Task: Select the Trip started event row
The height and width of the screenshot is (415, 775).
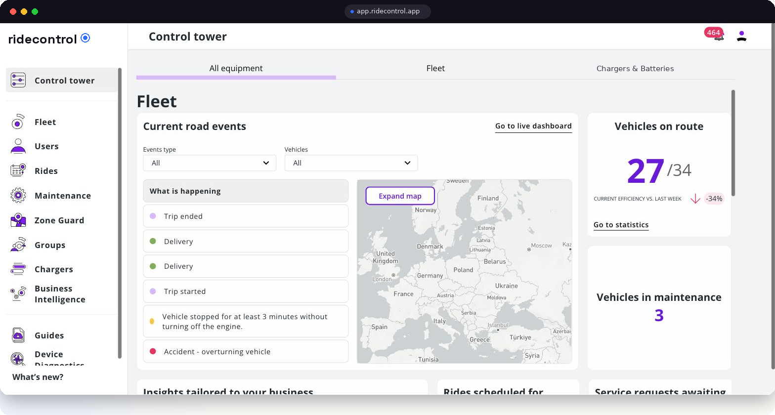Action: coord(246,291)
